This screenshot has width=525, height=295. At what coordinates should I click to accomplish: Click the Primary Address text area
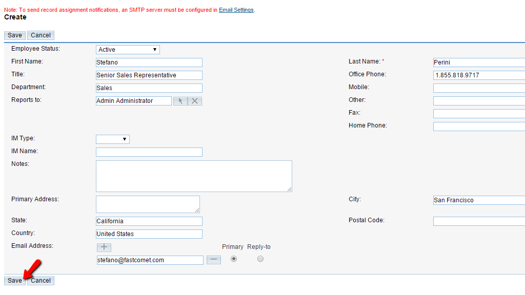pos(148,204)
